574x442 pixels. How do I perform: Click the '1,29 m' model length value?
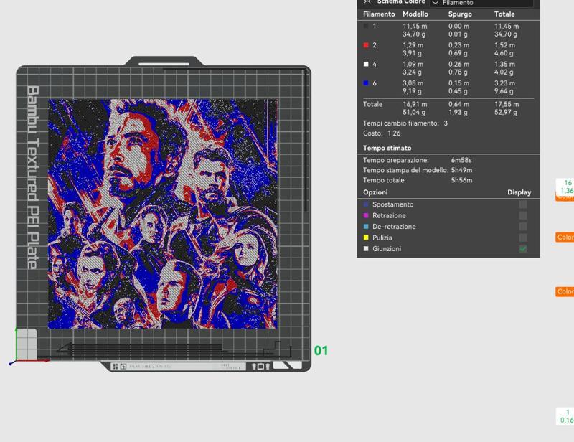413,45
